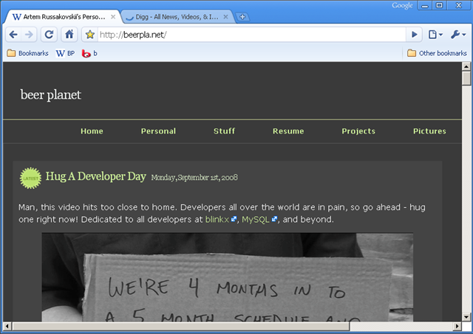473x334 pixels.
Task: Close the Artem Russakovskii tab
Action: pyautogui.click(x=113, y=17)
